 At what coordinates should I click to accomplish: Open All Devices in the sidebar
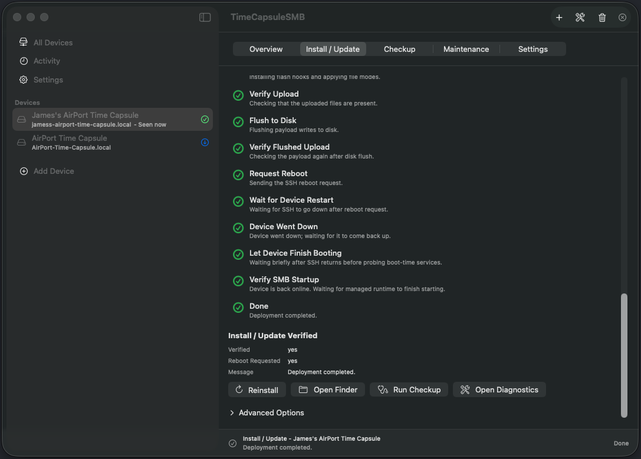[53, 42]
